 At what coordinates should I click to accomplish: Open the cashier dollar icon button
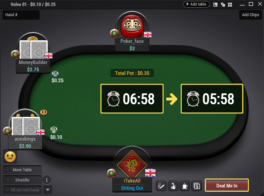197,186
